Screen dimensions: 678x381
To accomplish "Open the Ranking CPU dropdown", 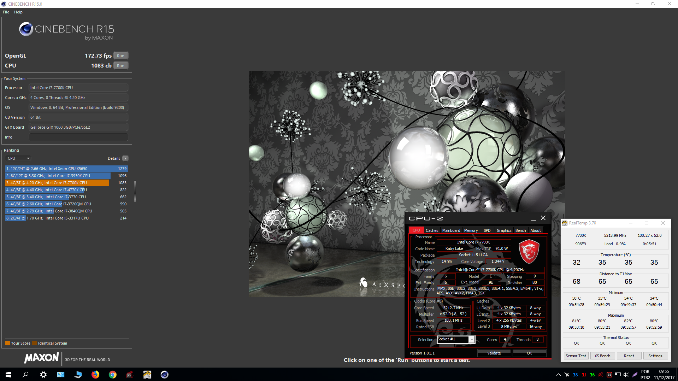I will 18,158.
